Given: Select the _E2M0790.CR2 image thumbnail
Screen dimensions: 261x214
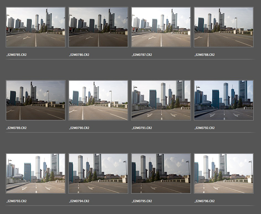Looking at the screenshot, I should click(98, 100).
